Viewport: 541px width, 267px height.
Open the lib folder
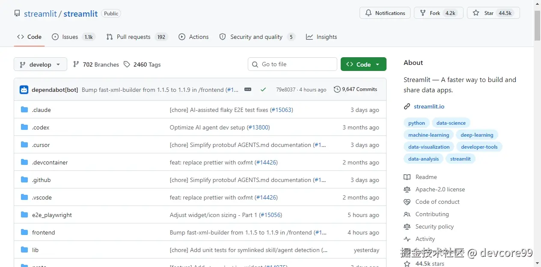(x=35, y=250)
